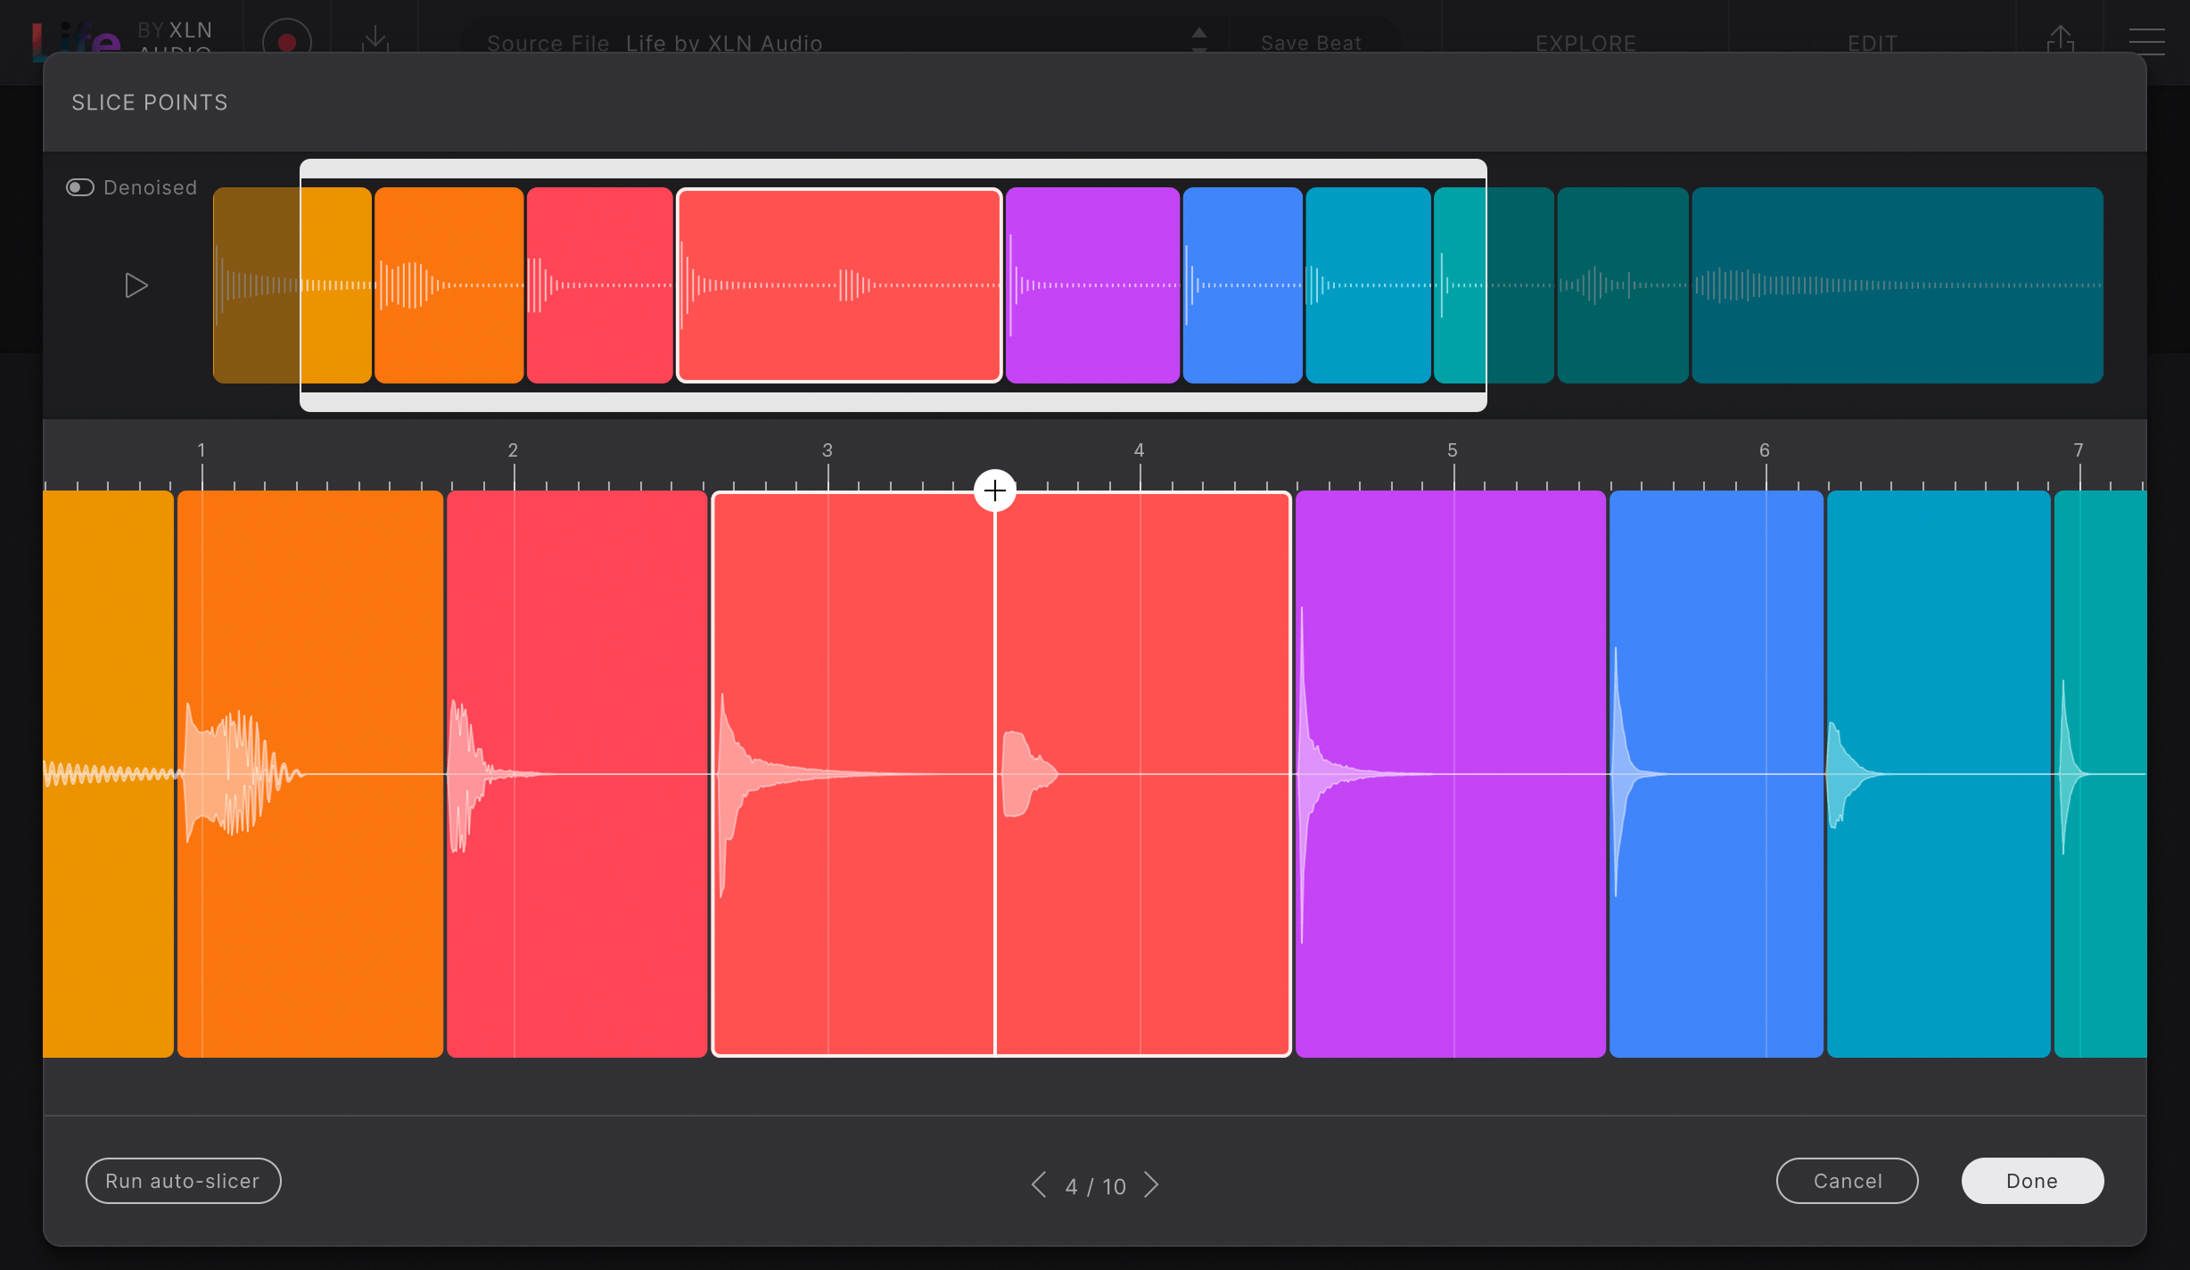Select the orange slice in detail waveform
This screenshot has height=1270, width=2190.
pos(310,774)
